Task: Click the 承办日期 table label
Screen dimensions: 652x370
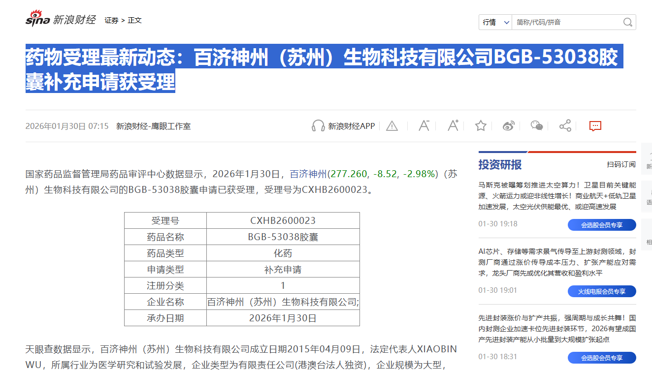Action: point(165,318)
